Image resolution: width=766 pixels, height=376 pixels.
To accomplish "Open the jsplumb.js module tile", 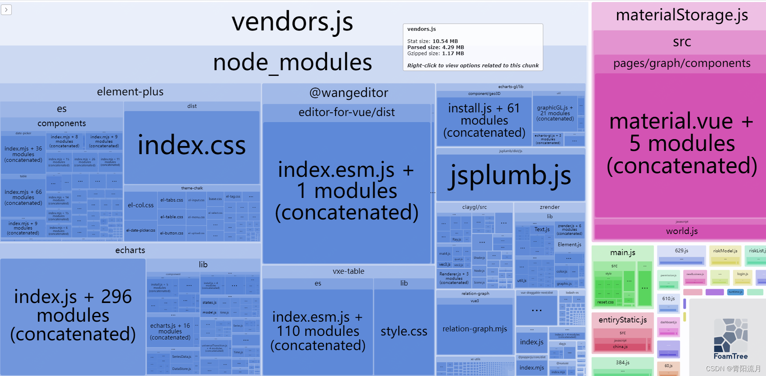I will 510,176.
